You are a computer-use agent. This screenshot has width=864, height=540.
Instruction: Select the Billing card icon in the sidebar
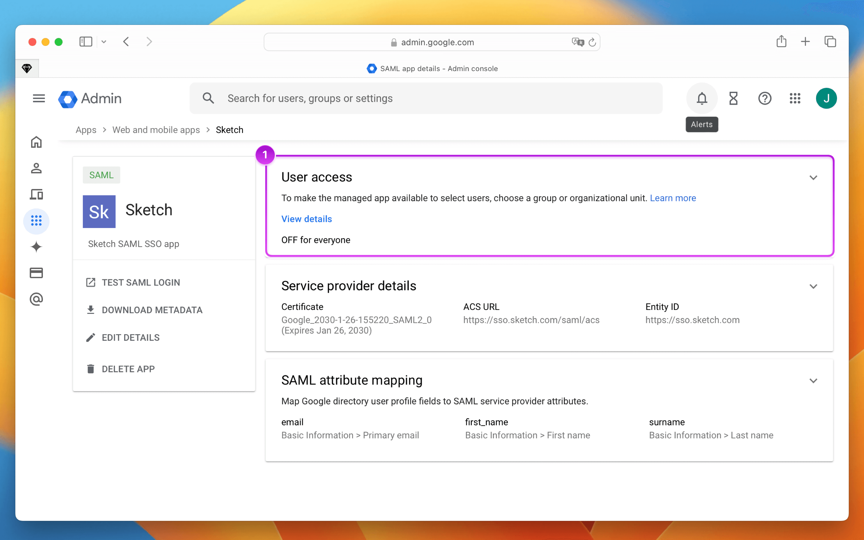click(36, 272)
